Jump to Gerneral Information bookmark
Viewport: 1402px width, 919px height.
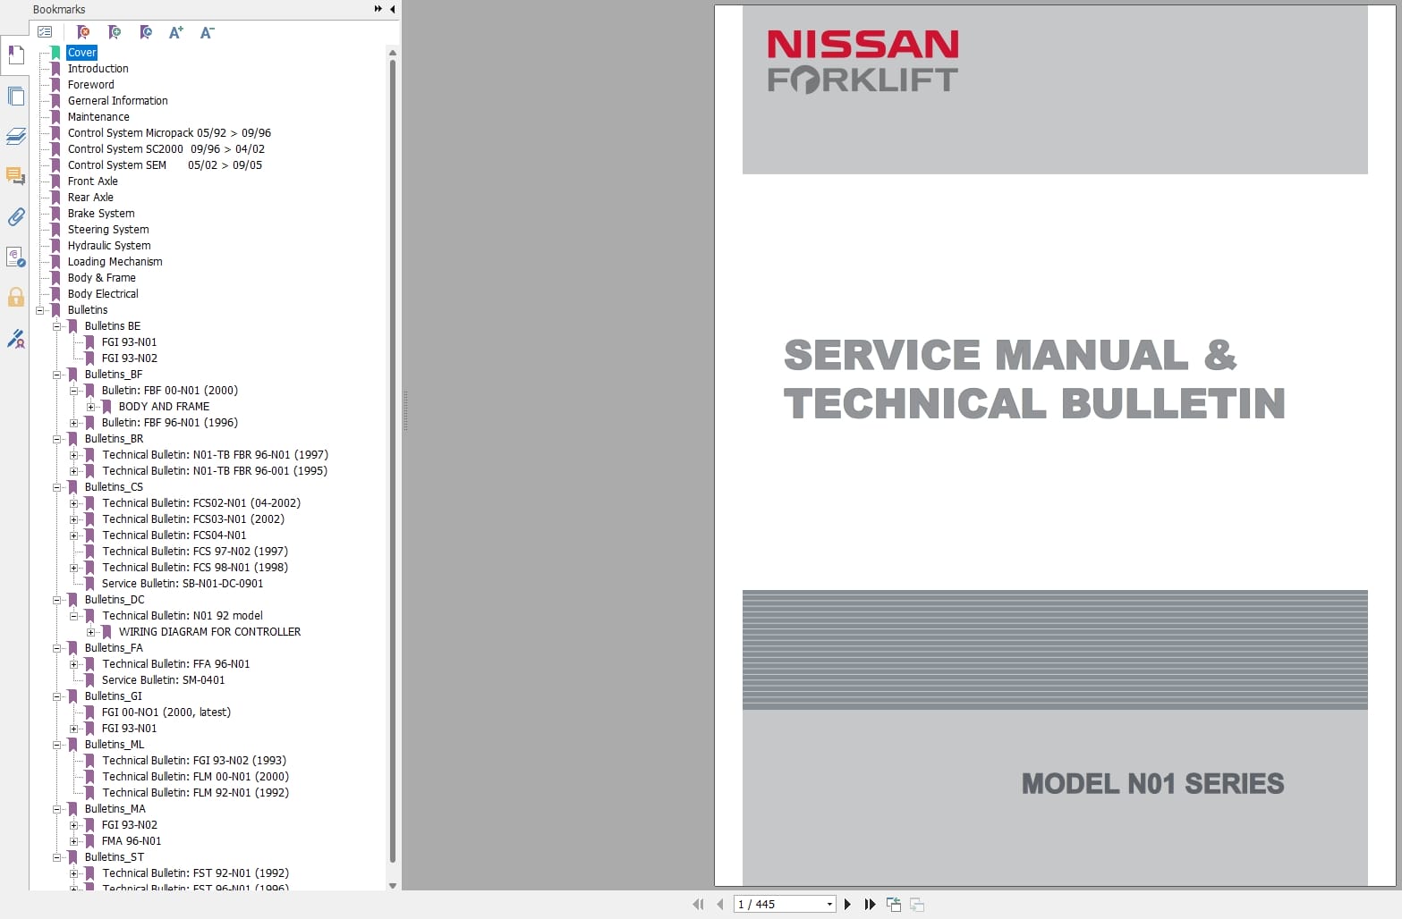(x=117, y=101)
